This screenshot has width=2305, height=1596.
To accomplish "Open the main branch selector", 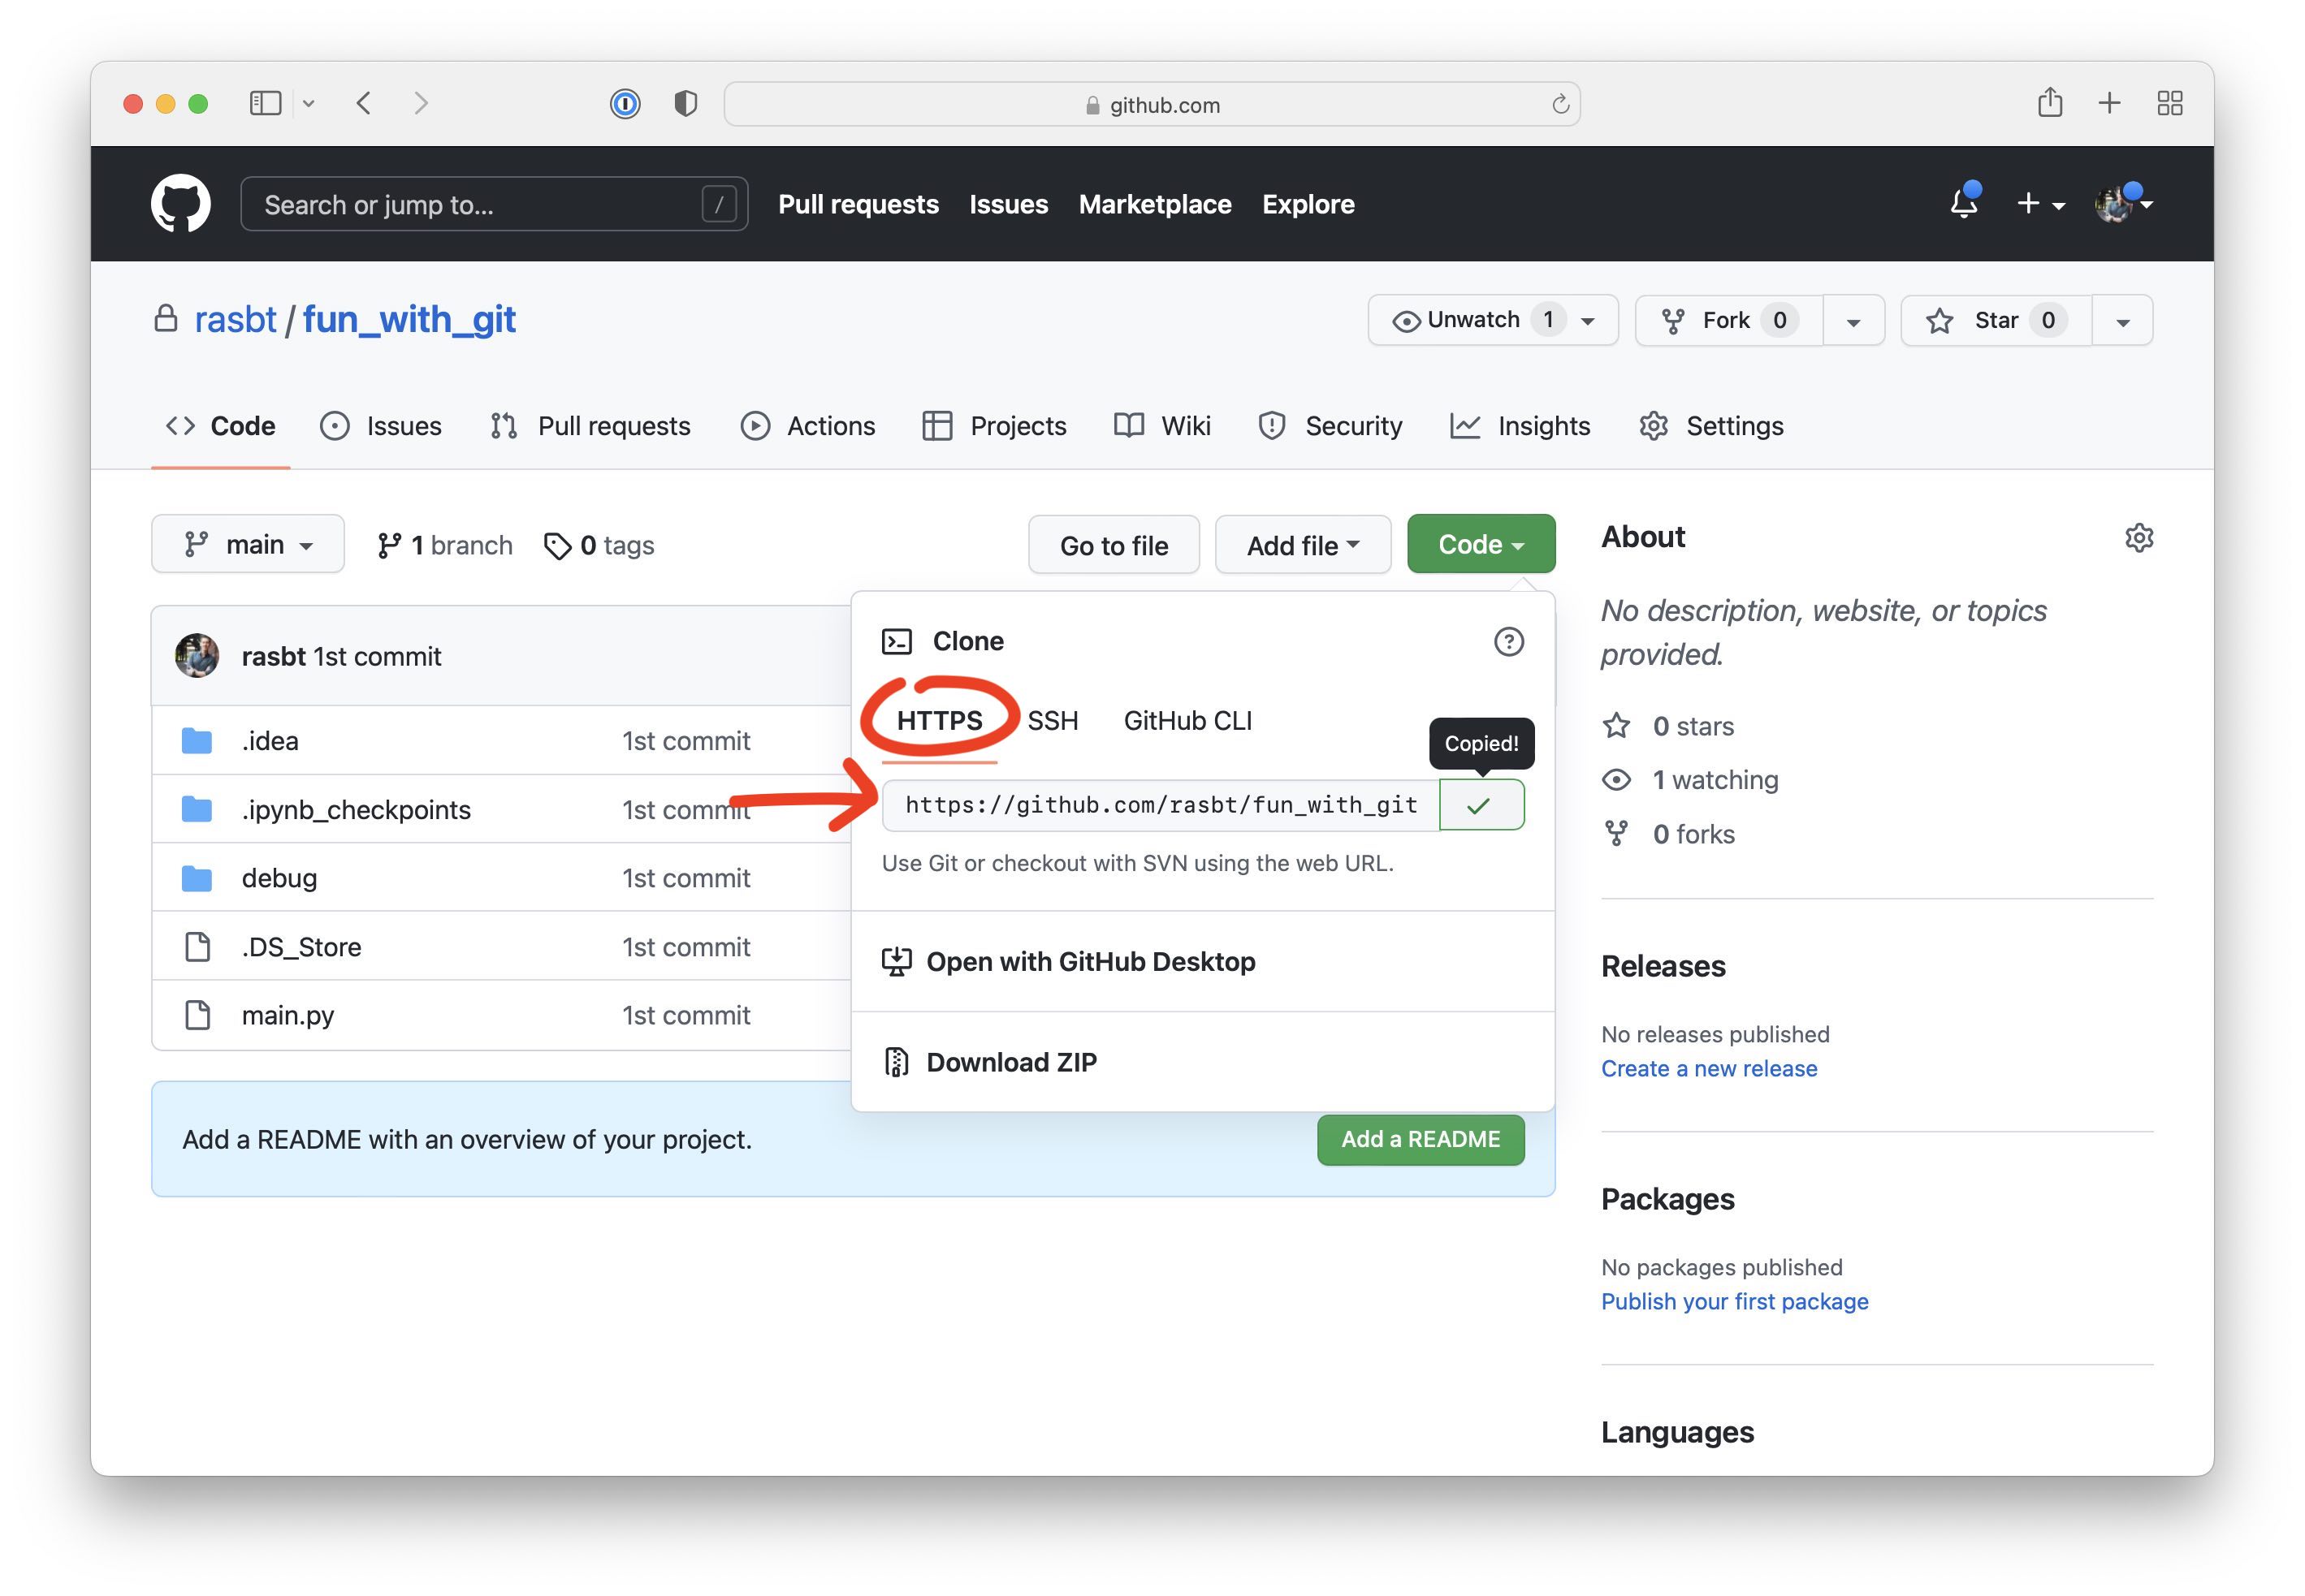I will [x=248, y=544].
